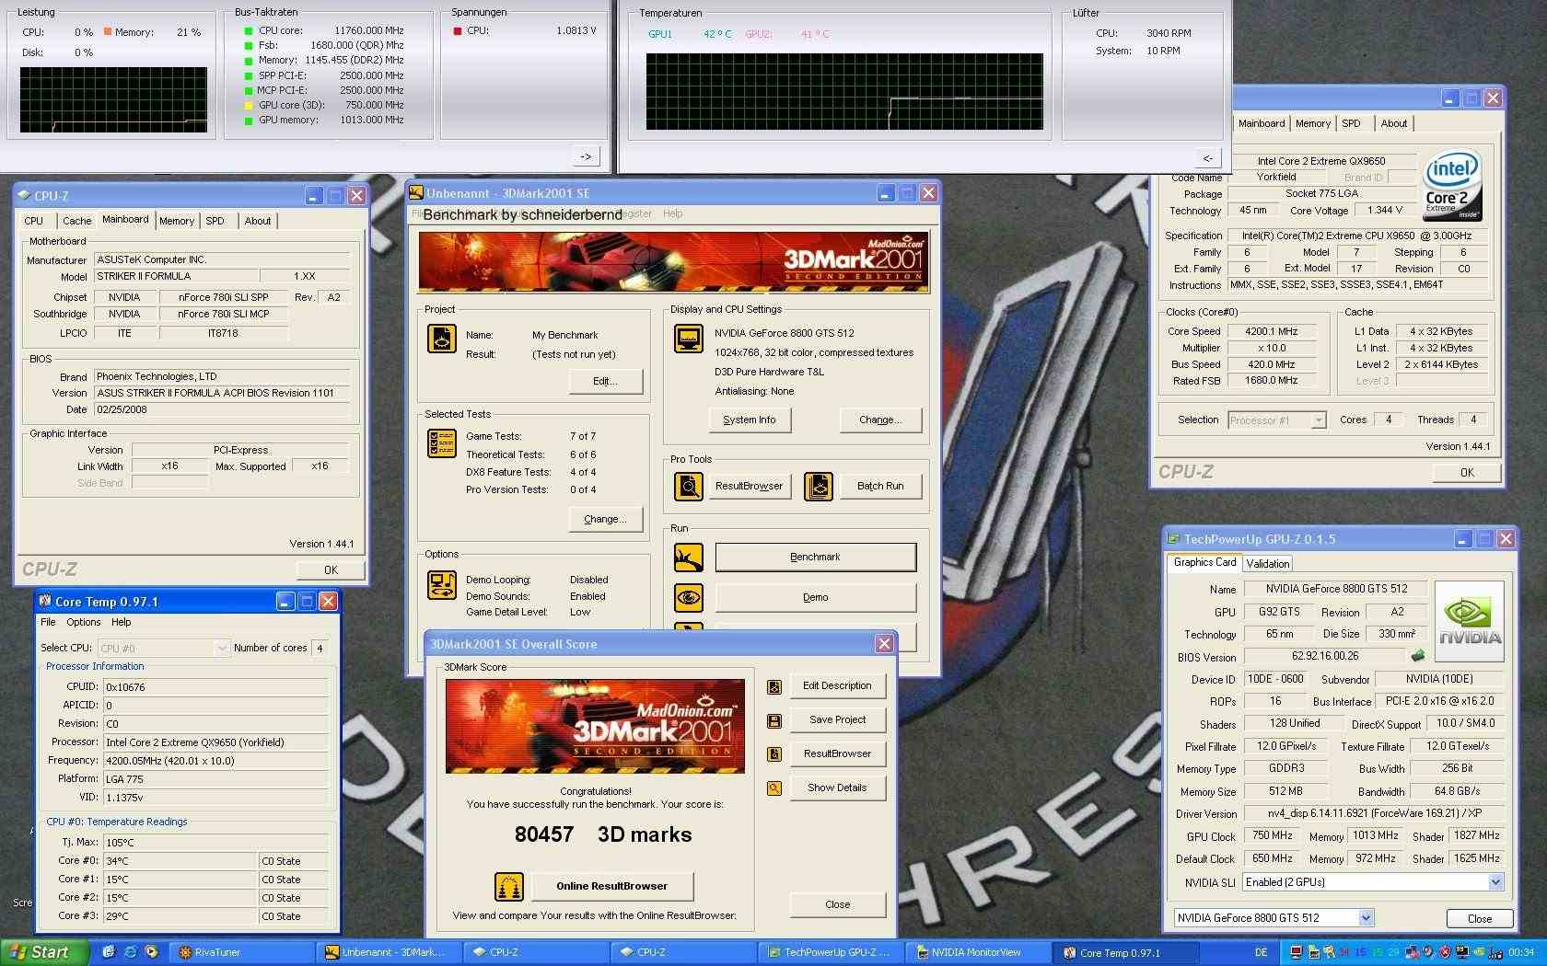Open the Cache tab in CPU-Z

tap(77, 221)
